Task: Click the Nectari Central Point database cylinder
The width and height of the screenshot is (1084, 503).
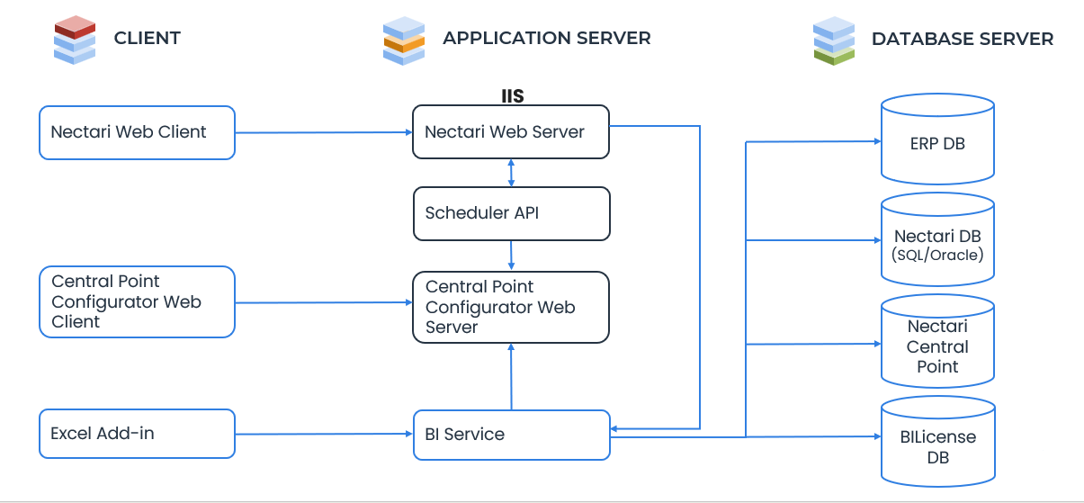Action: point(937,346)
